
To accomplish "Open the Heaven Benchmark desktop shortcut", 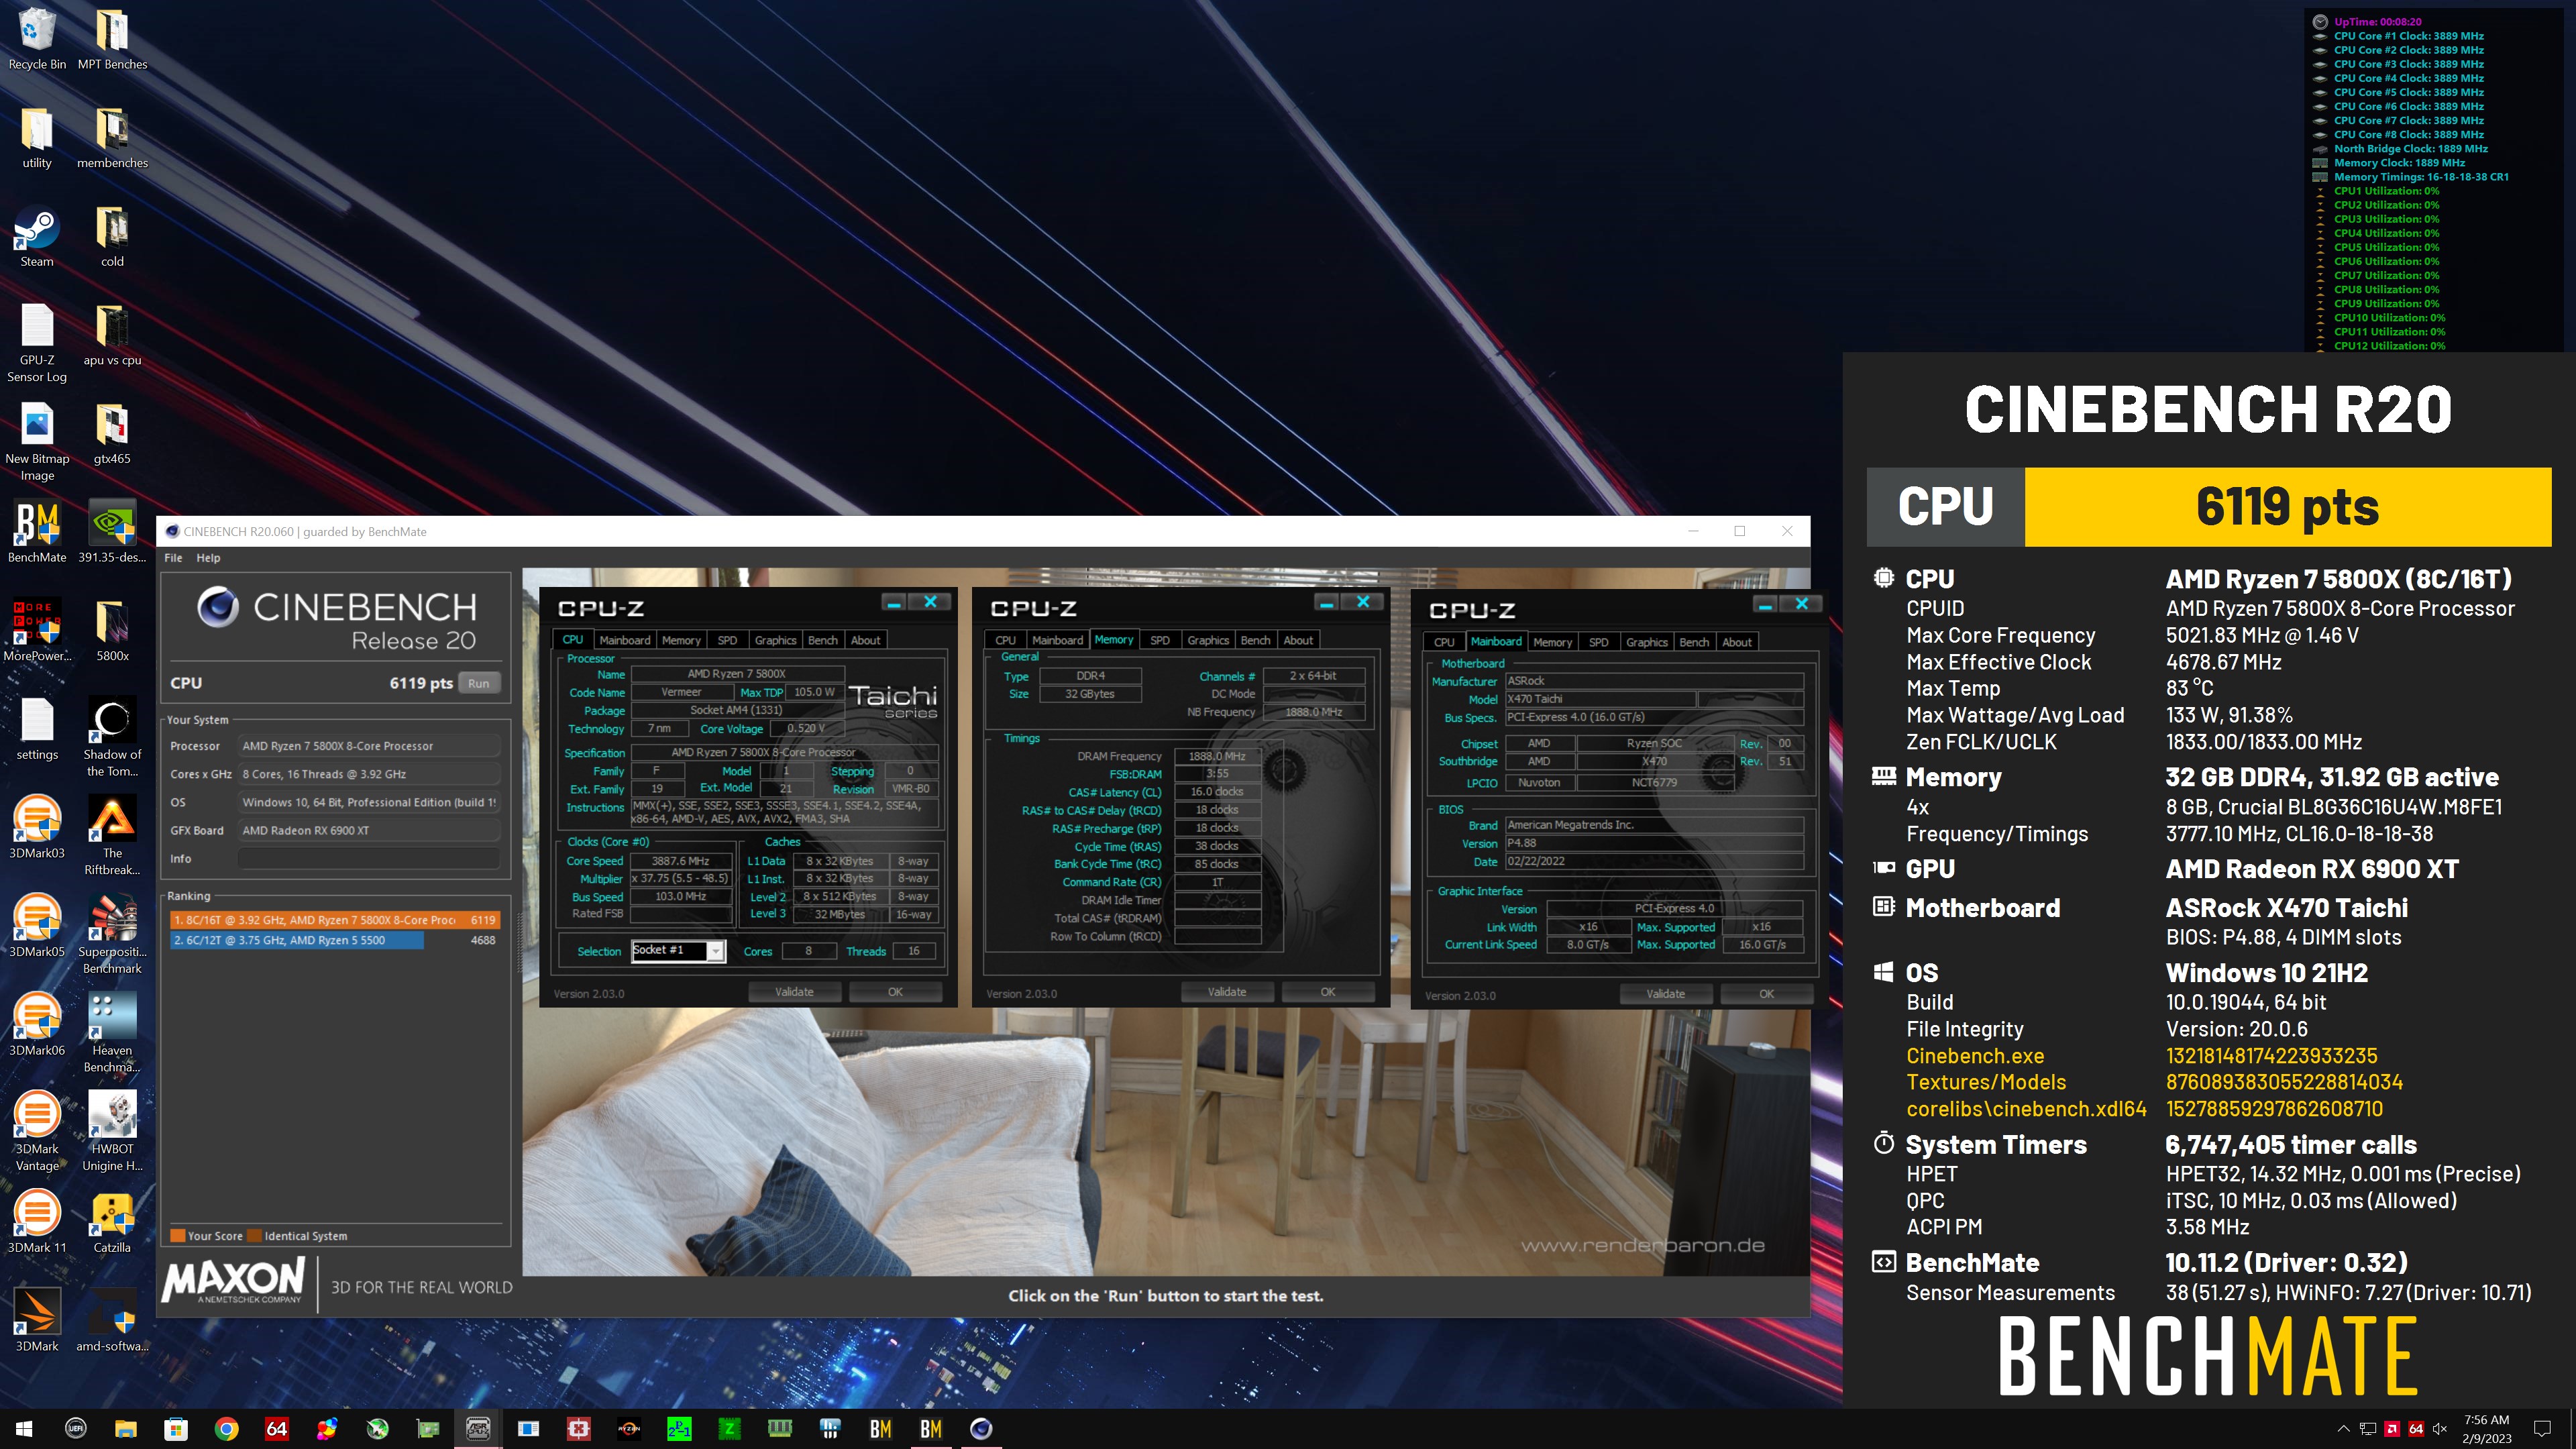I will 112,1033.
